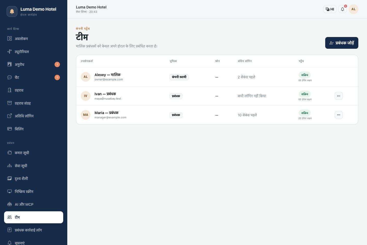
Task: Click the ठहराव door icon
Action: pyautogui.click(x=9, y=90)
